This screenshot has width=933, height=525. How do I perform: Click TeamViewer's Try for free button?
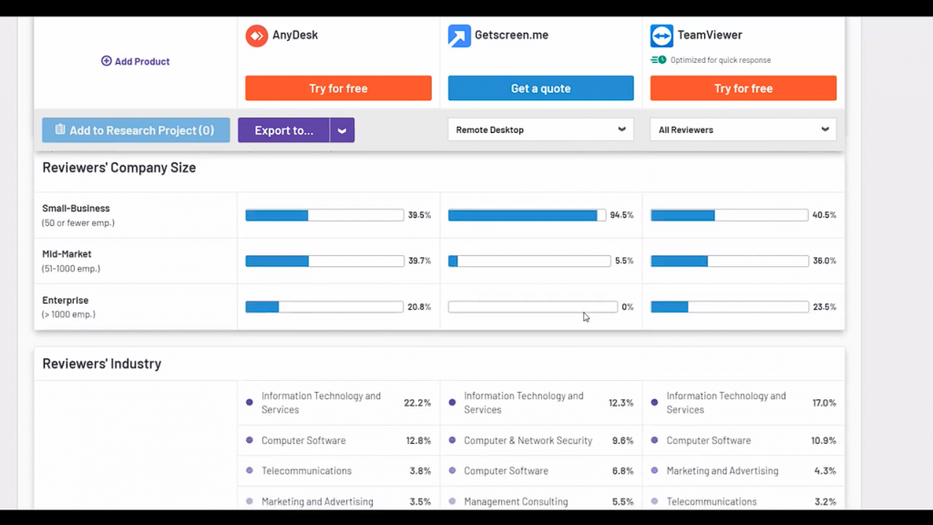[x=743, y=88]
